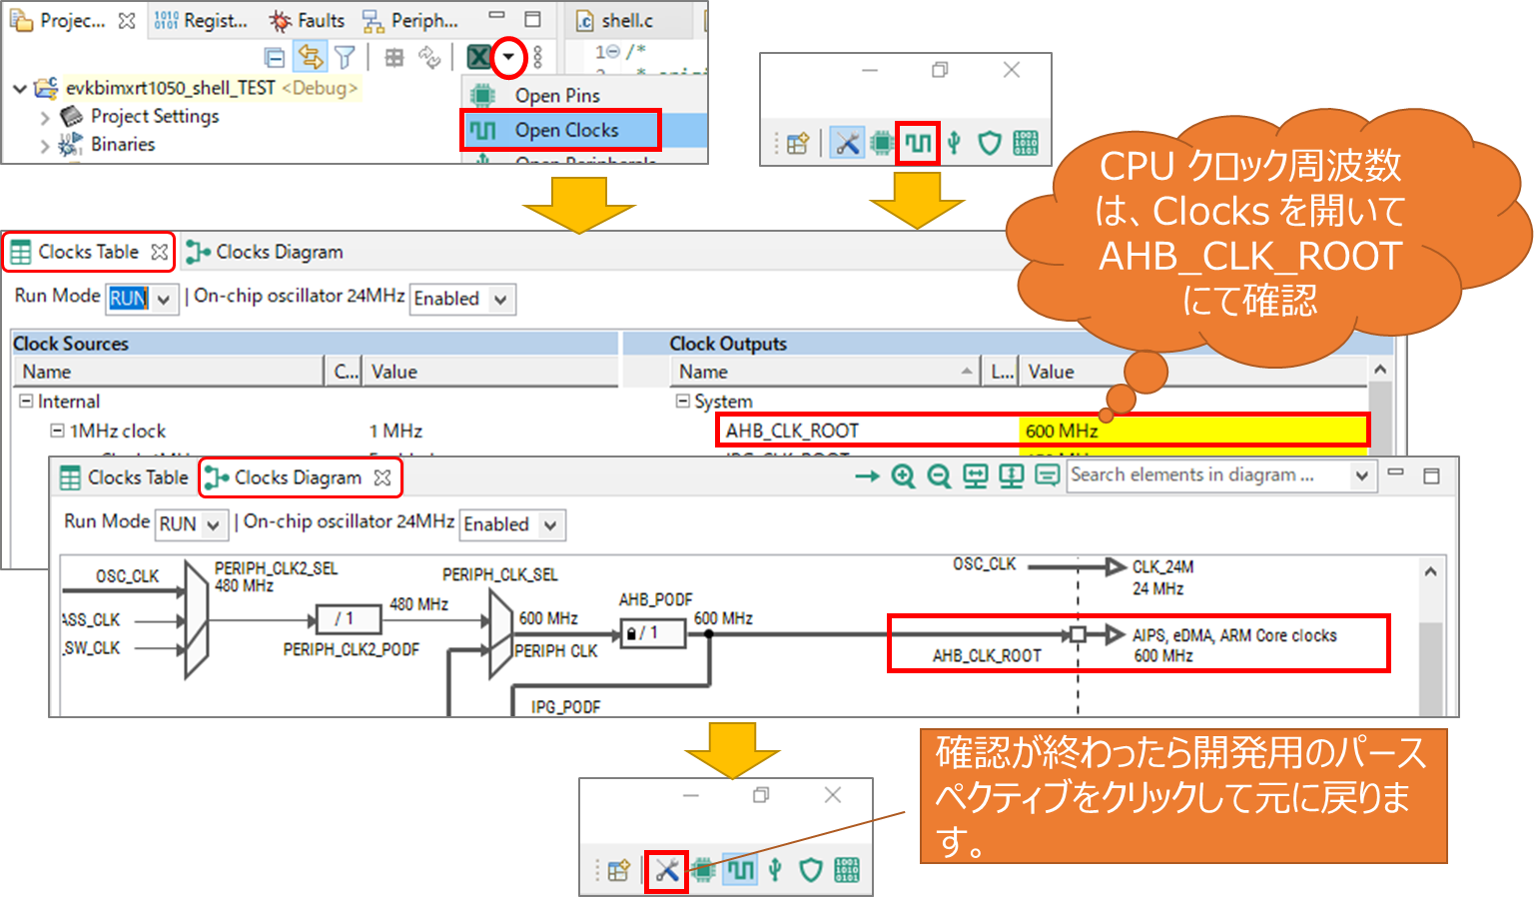Click the fit-to-width diagram icon
The width and height of the screenshot is (1534, 897).
click(x=975, y=476)
